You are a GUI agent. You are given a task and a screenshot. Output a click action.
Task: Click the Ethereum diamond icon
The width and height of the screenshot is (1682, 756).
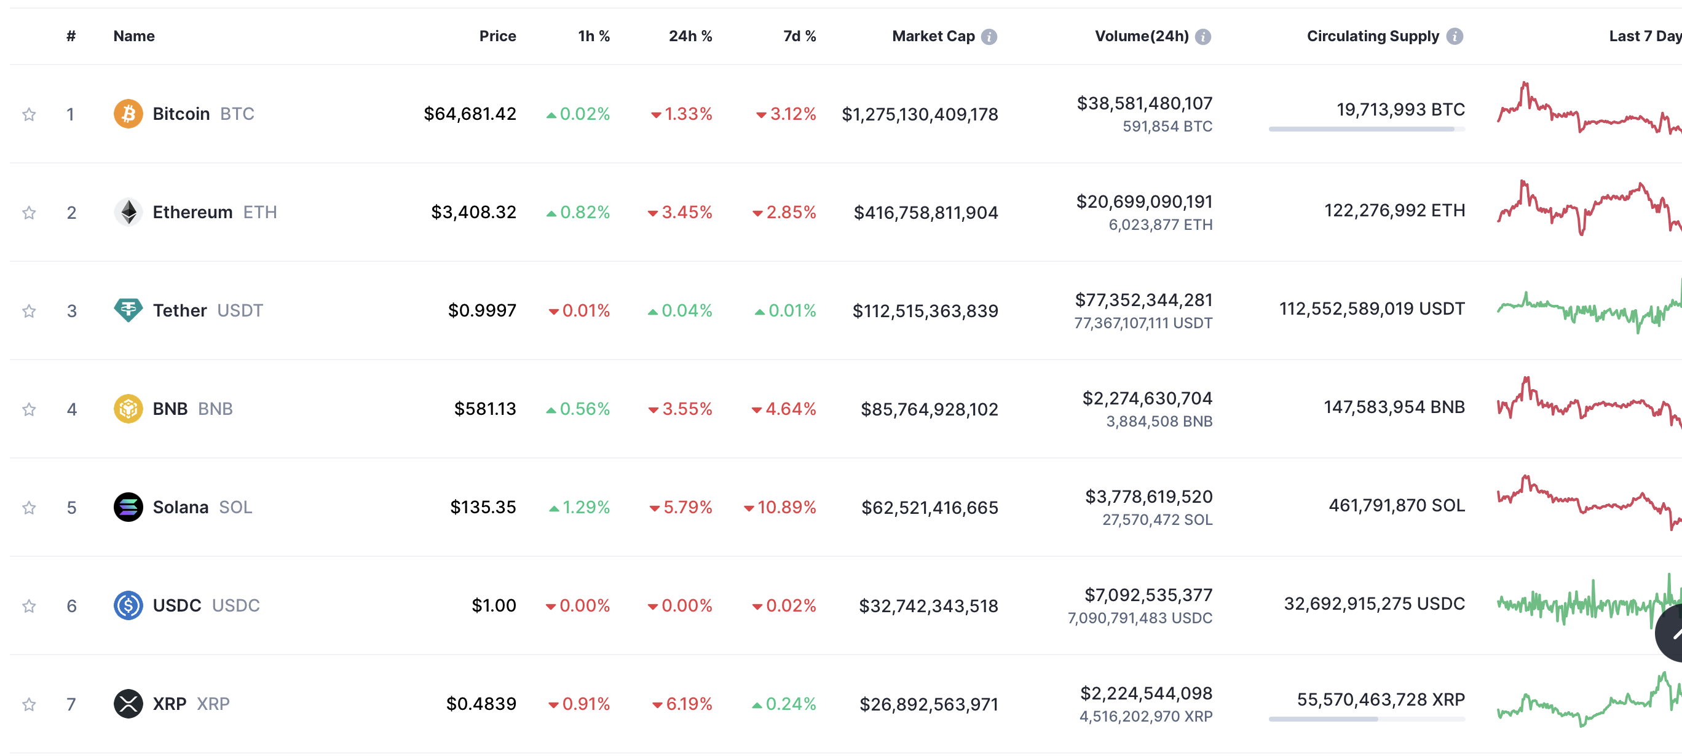(128, 212)
